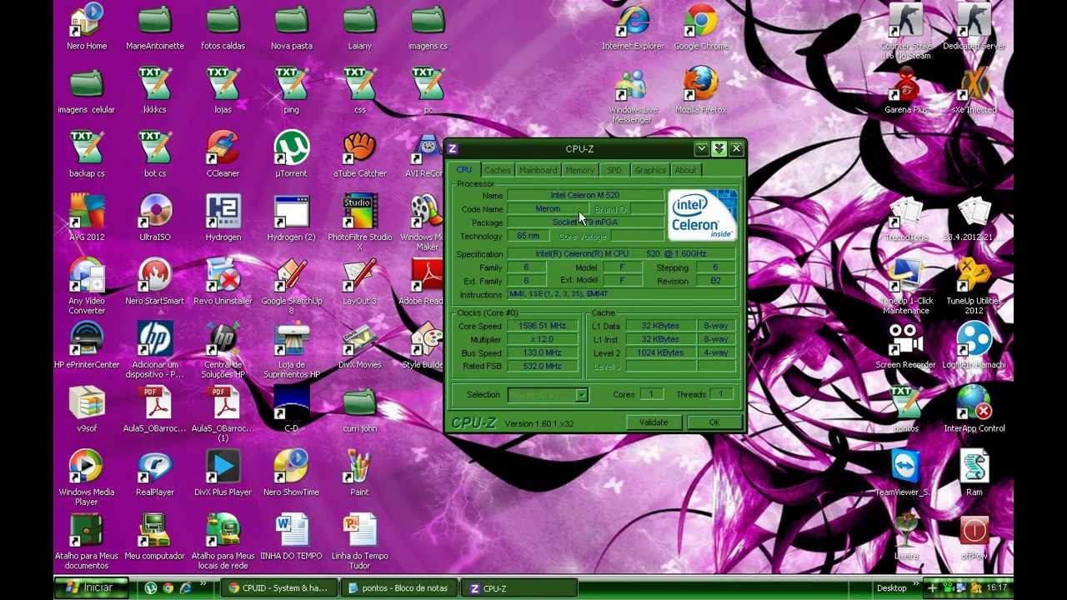Open the Lixeira recycle bin
Image resolution: width=1067 pixels, height=600 pixels.
[906, 537]
